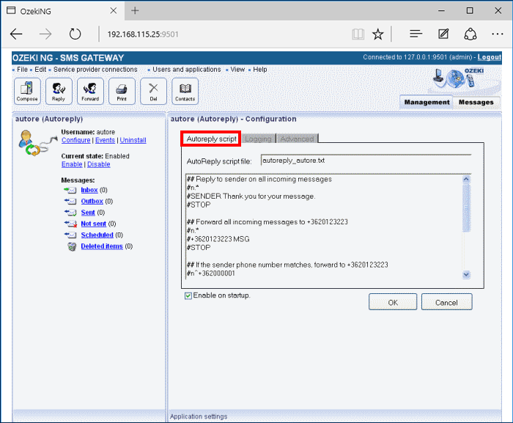This screenshot has height=423, width=513.
Task: Click the Configure link
Action: pos(76,140)
